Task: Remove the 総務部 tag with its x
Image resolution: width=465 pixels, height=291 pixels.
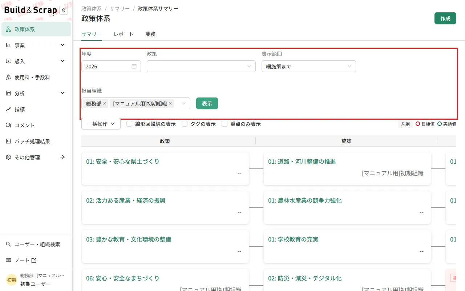Action: coord(105,104)
